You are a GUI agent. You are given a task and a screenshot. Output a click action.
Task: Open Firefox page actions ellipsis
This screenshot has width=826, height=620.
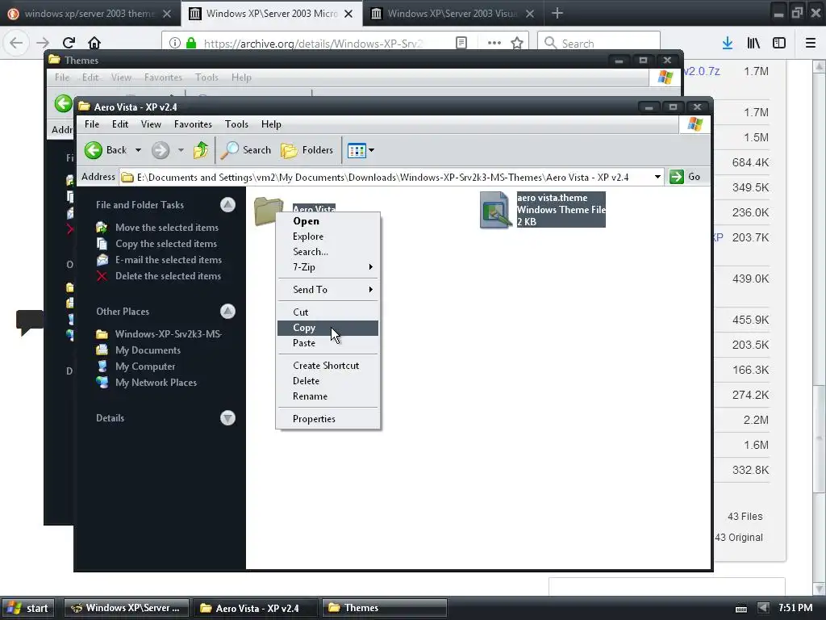point(494,44)
